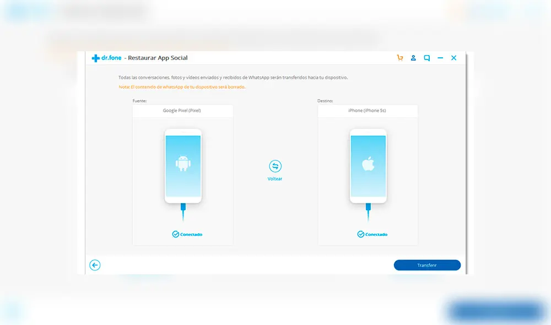Click the Voltear text label
The image size is (551, 325).
point(275,179)
